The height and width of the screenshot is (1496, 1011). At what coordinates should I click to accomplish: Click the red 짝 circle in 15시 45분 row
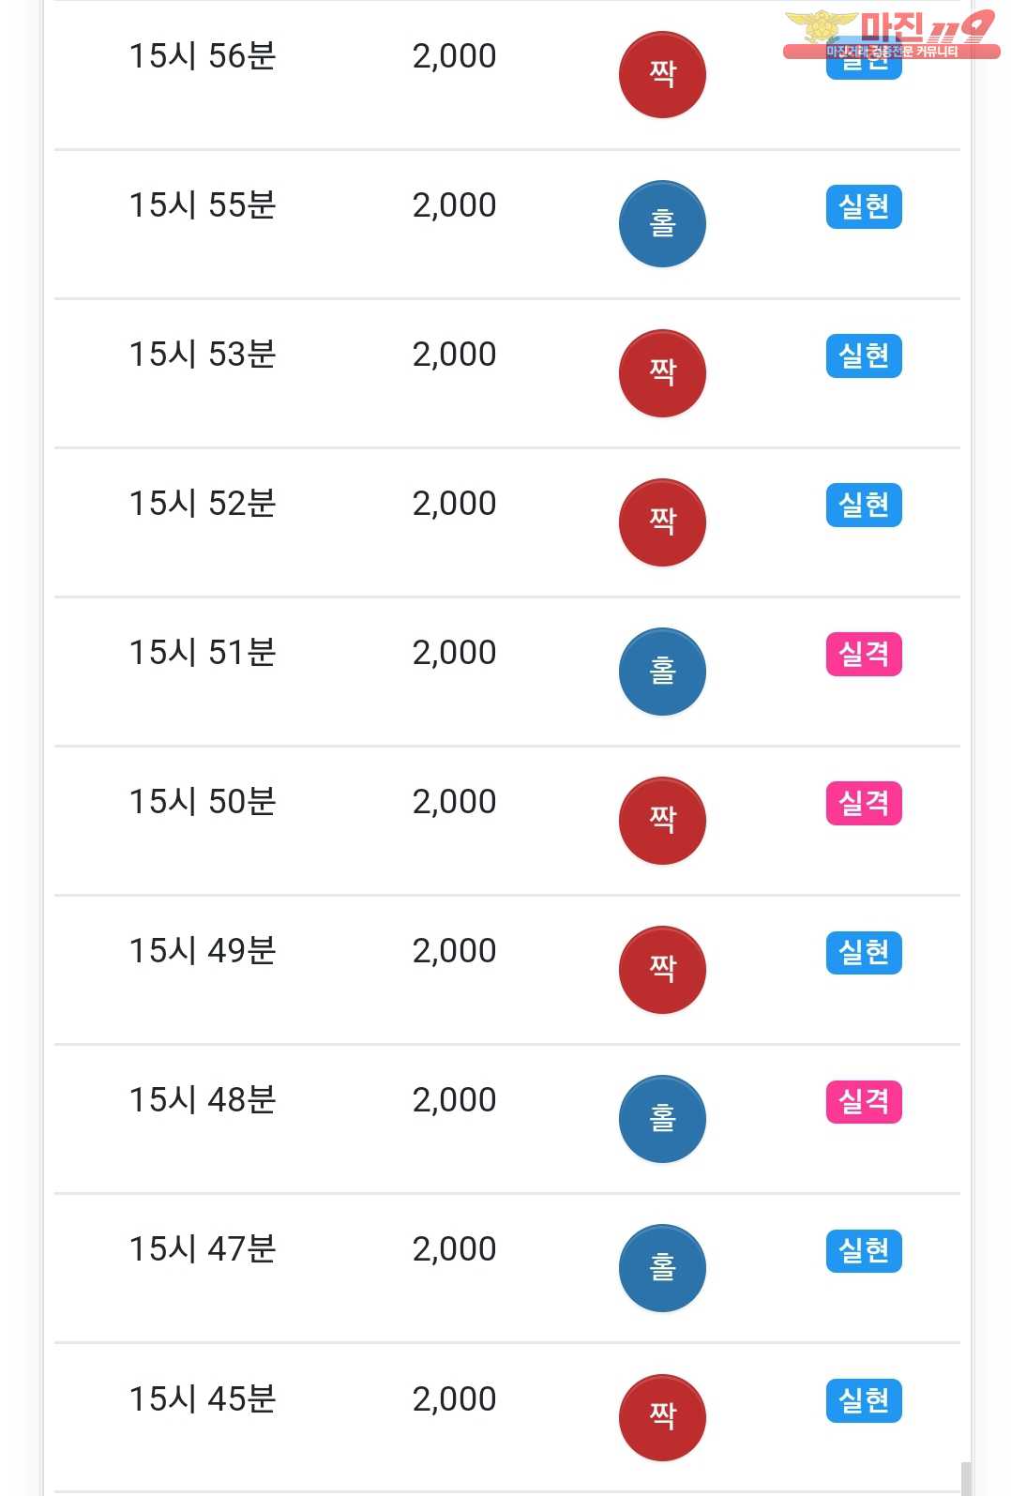pyautogui.click(x=662, y=1416)
